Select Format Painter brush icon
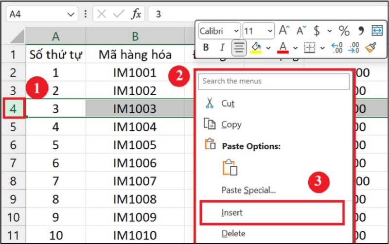The height and width of the screenshot is (244, 389). click(x=371, y=47)
